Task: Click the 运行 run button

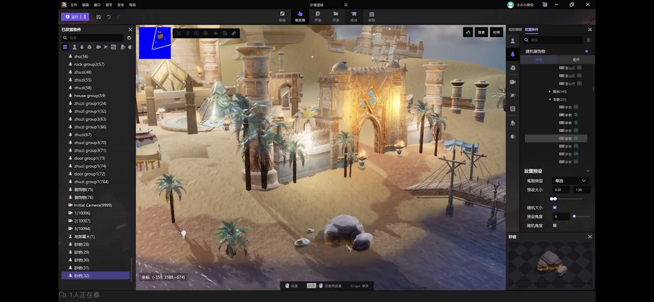Action: 72,17
